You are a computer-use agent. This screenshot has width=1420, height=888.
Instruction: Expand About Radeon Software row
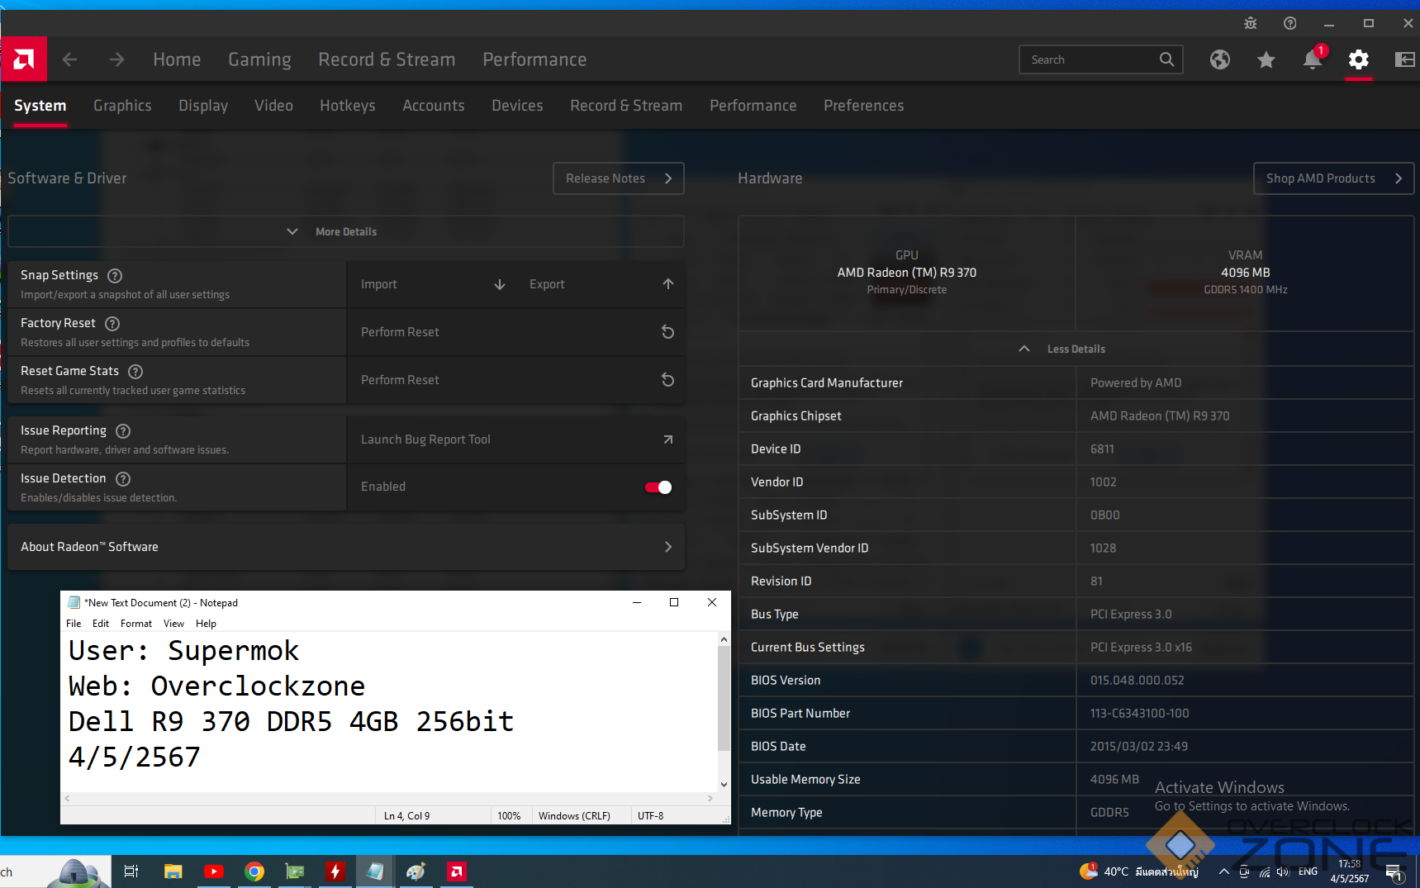click(x=345, y=547)
